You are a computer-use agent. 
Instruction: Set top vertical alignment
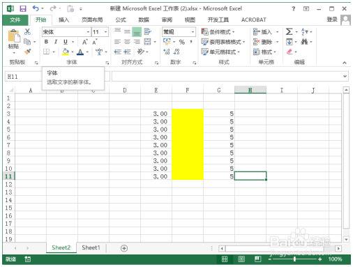[117, 31]
